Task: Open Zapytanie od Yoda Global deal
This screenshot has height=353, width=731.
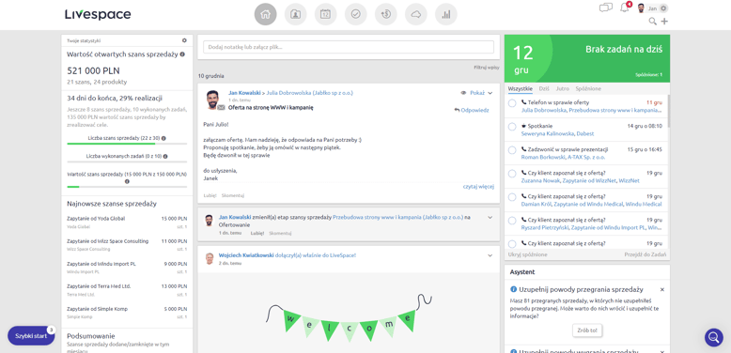Action: [96, 219]
